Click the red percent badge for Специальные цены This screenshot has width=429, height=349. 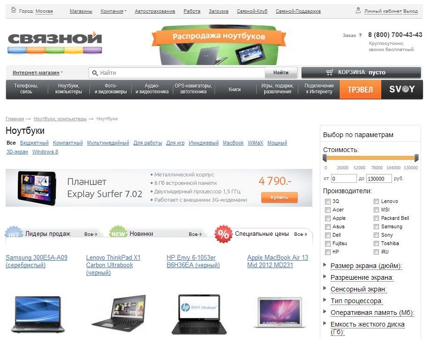223,234
